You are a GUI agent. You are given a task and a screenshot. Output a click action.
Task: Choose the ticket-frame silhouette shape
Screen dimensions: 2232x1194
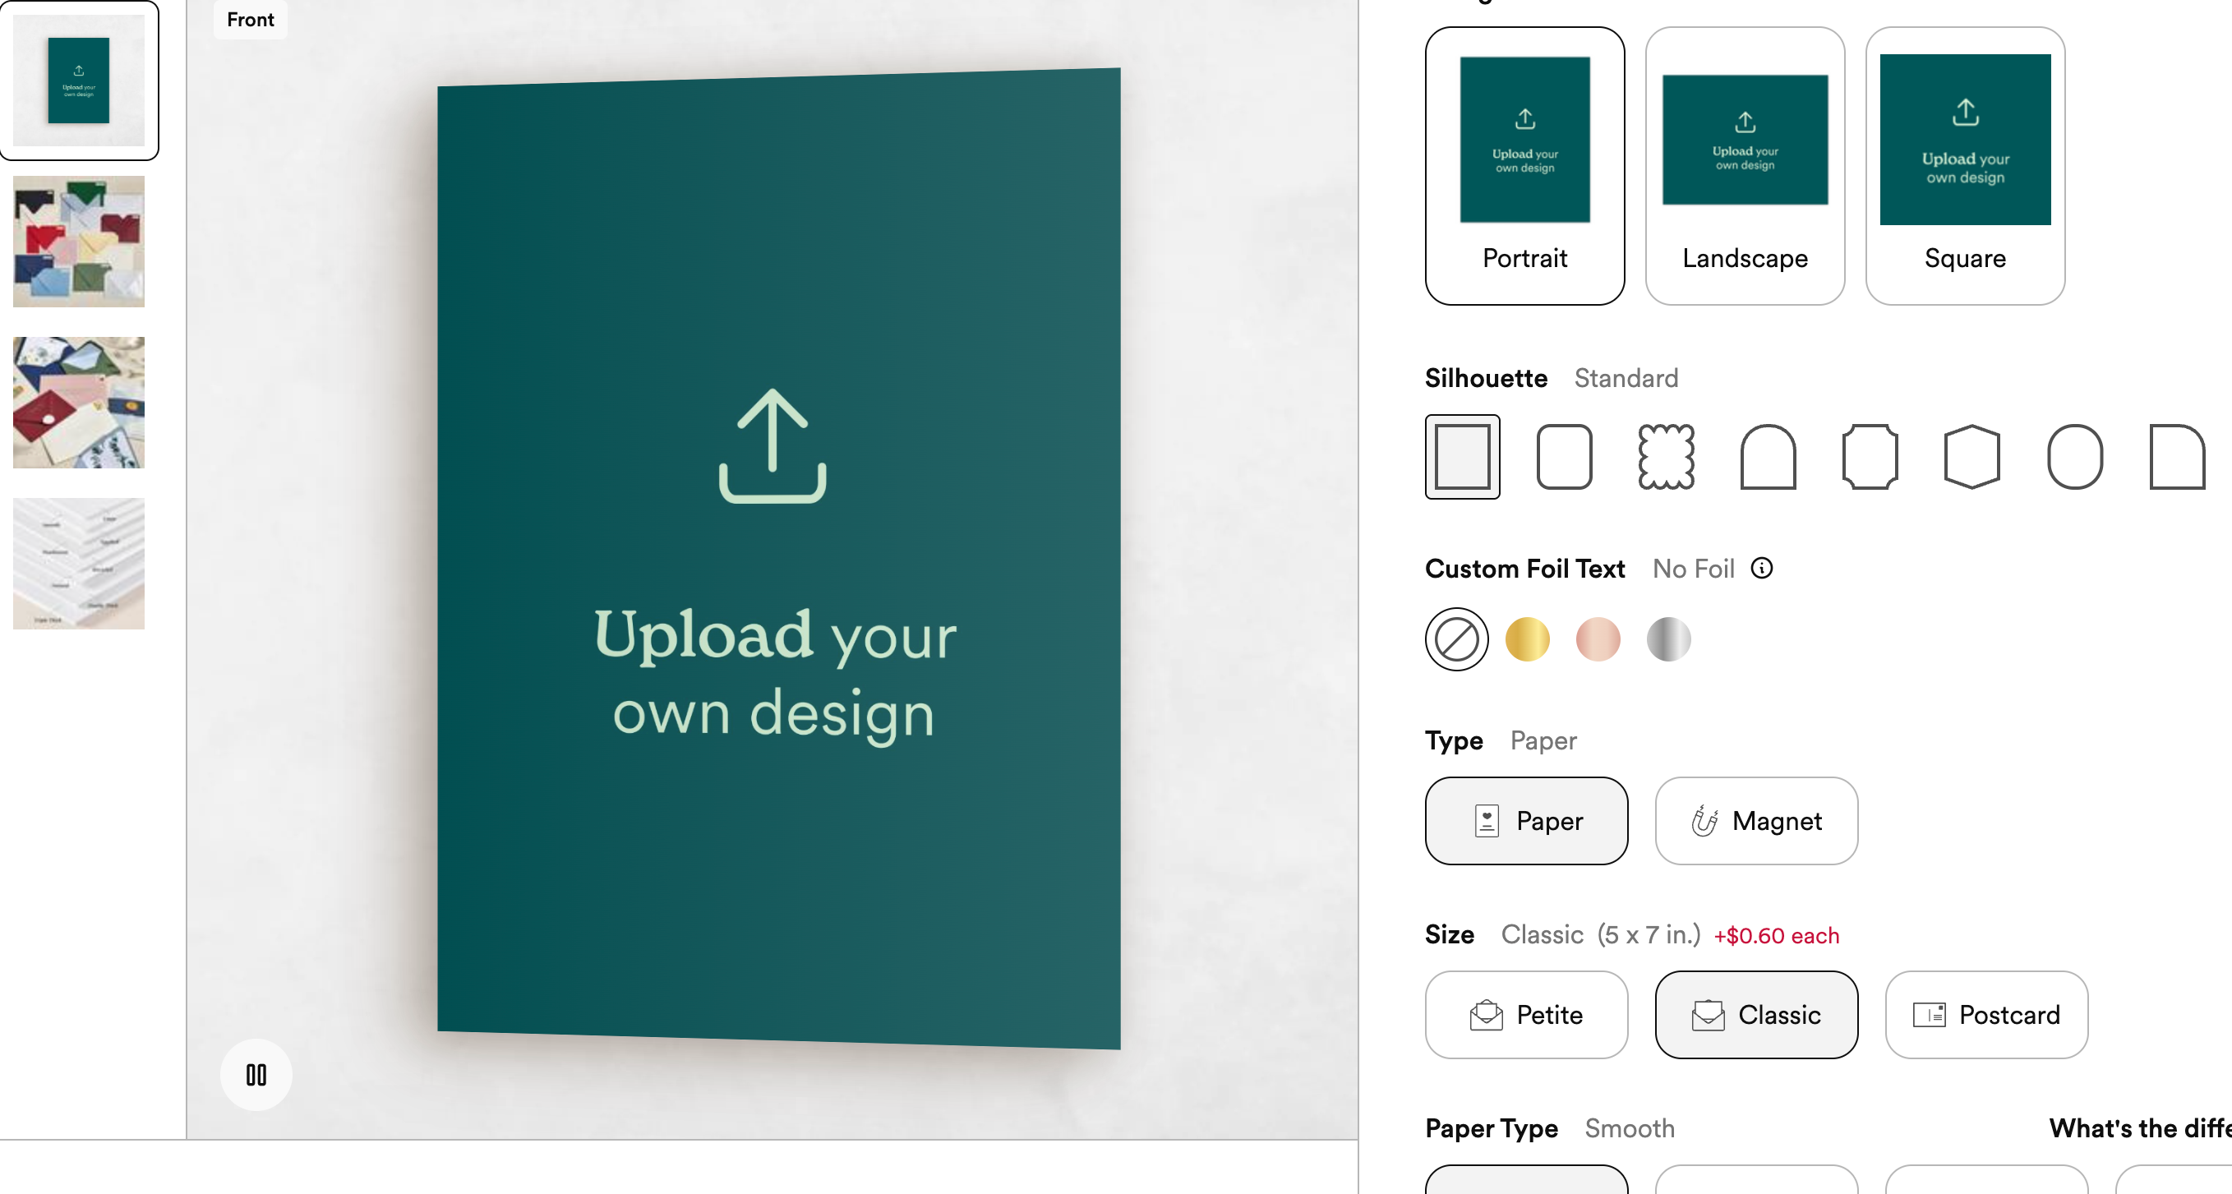1870,457
